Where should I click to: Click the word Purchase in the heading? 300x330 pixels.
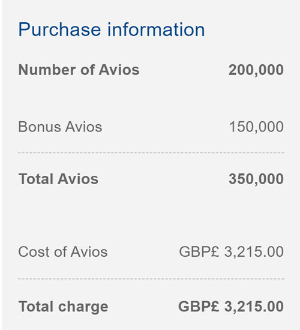point(59,30)
